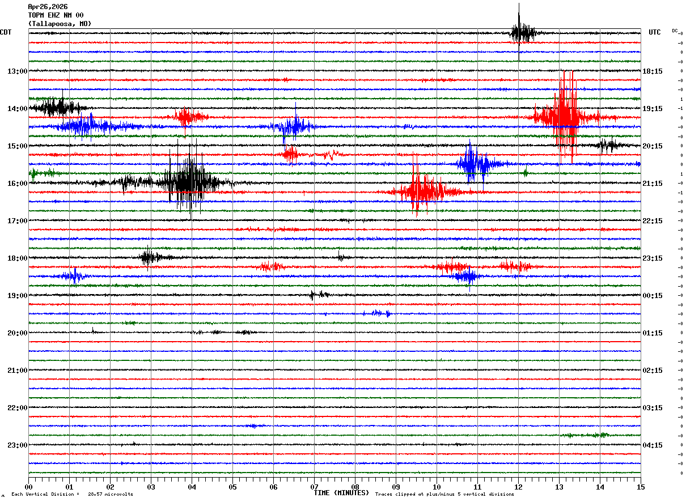Select the 19:15 UTC time label
686x502 pixels.
click(653, 109)
